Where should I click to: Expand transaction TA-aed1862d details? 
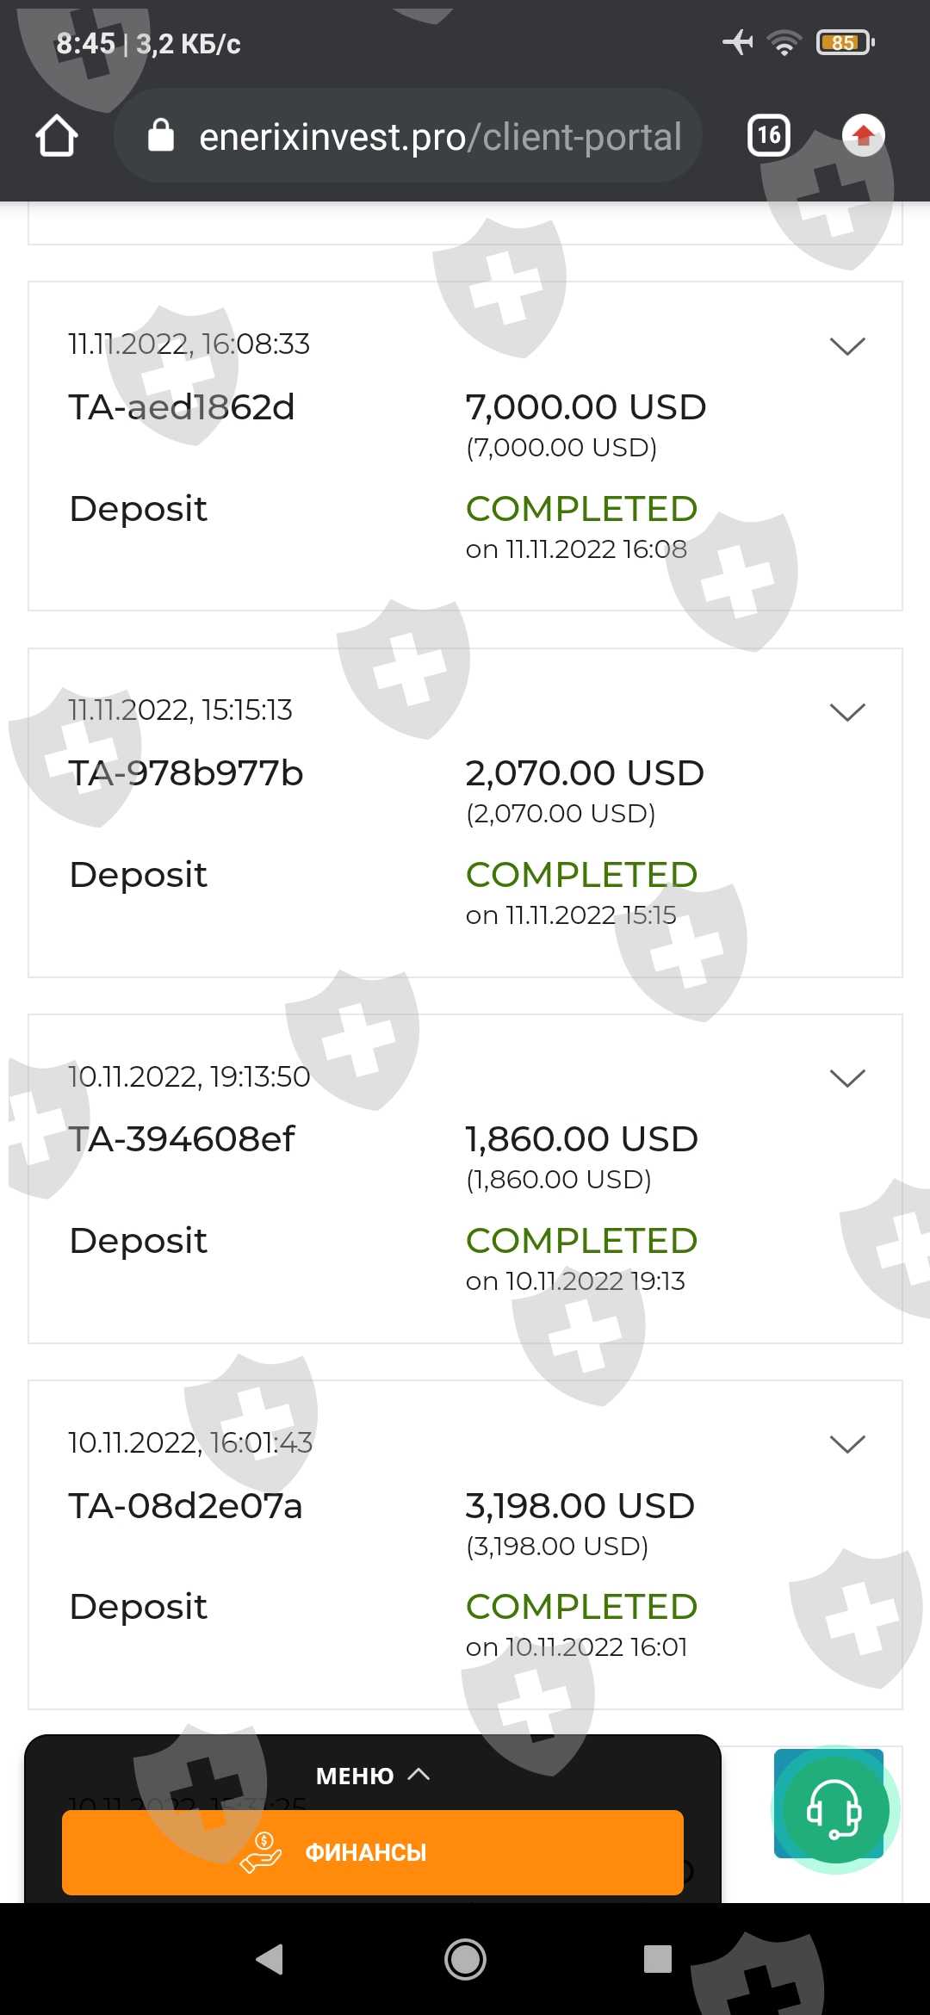(846, 346)
